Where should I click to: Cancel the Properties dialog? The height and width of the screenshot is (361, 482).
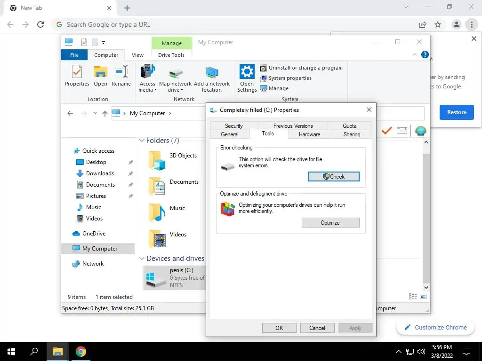pos(317,328)
